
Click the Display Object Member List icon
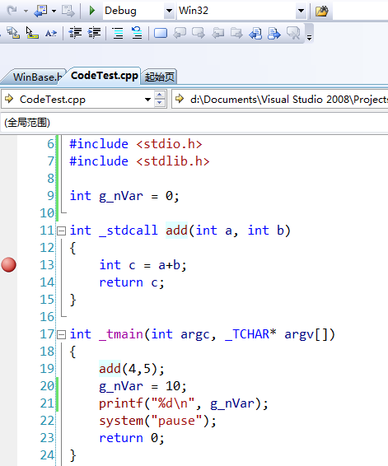click(13, 33)
